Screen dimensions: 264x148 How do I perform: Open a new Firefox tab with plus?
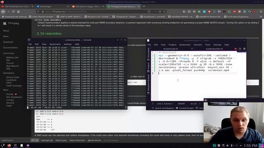point(144,7)
